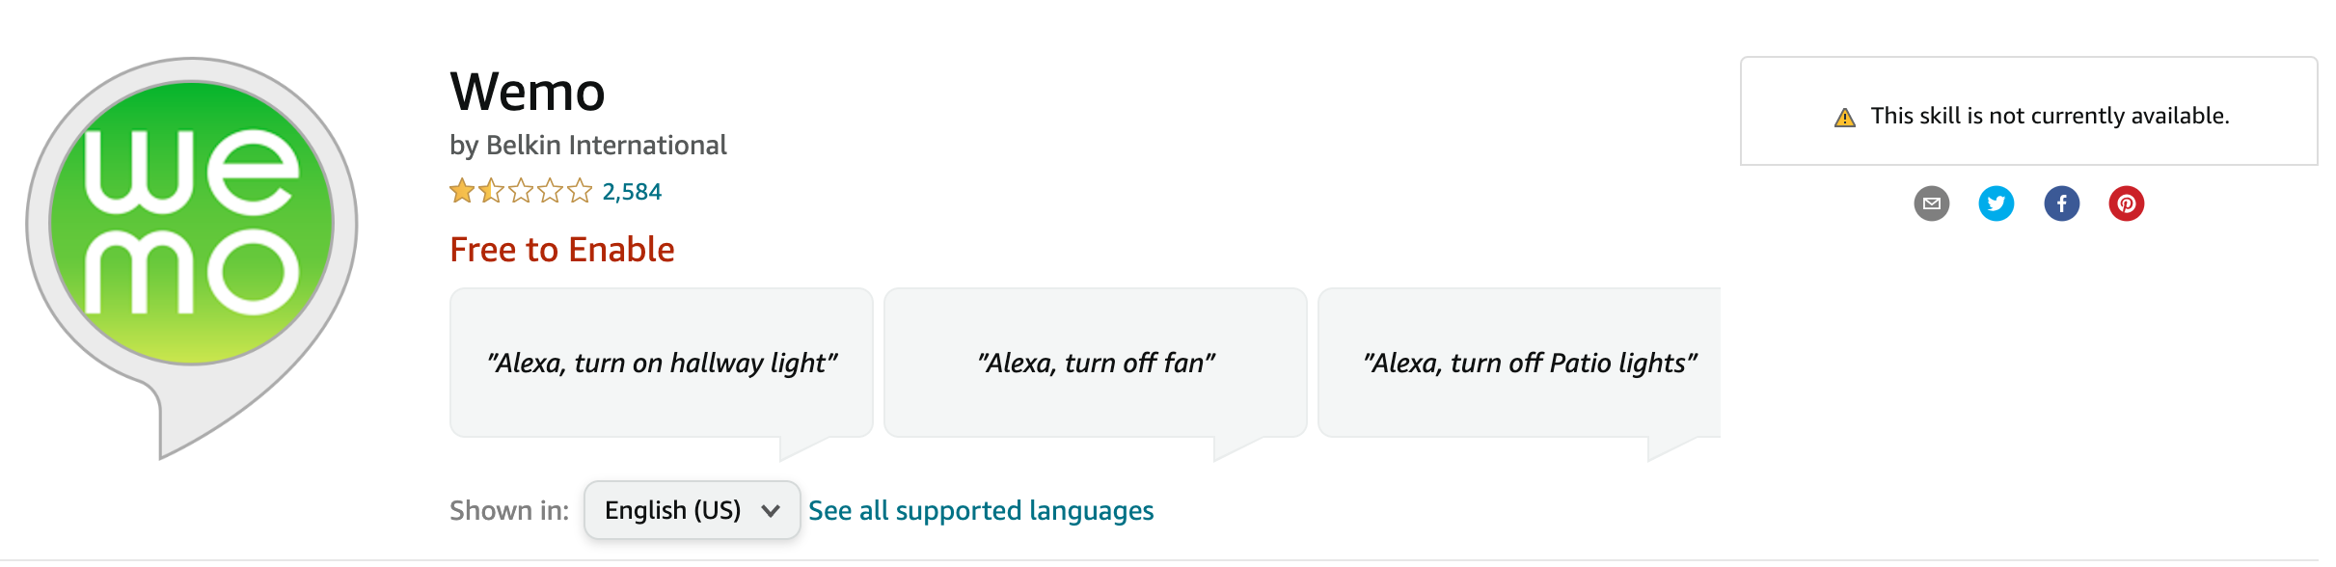
Task: Share the skill via email icon
Action: [x=1931, y=203]
